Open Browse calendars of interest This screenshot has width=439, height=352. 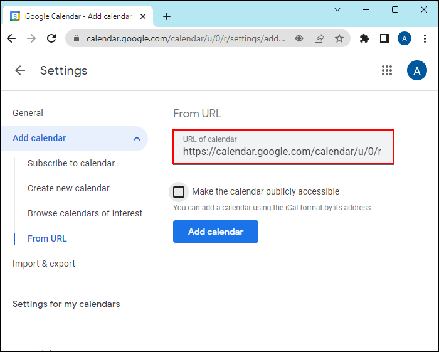[85, 213]
